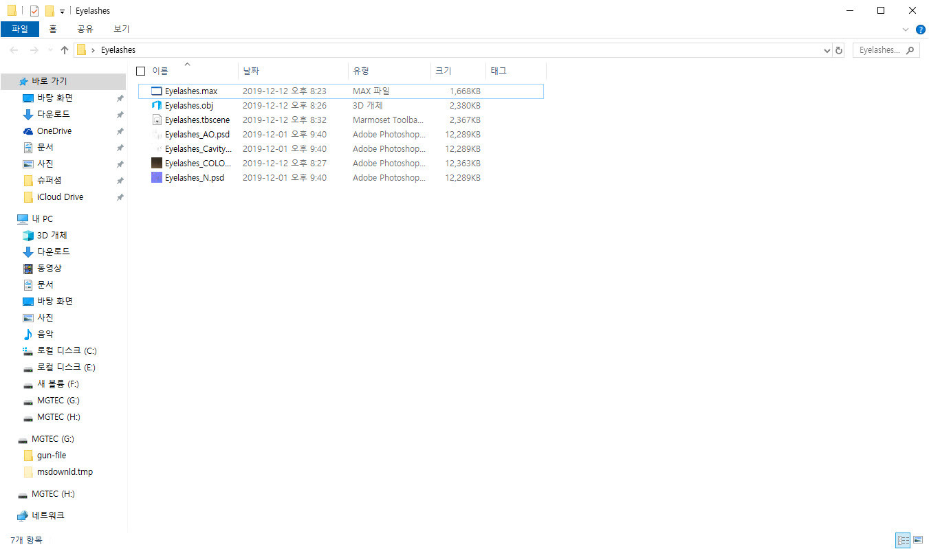Open OneDrive in the sidebar
The height and width of the screenshot is (549, 929).
pos(54,131)
